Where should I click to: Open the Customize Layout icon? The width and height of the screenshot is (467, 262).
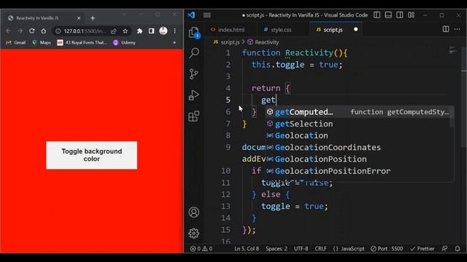pos(412,15)
